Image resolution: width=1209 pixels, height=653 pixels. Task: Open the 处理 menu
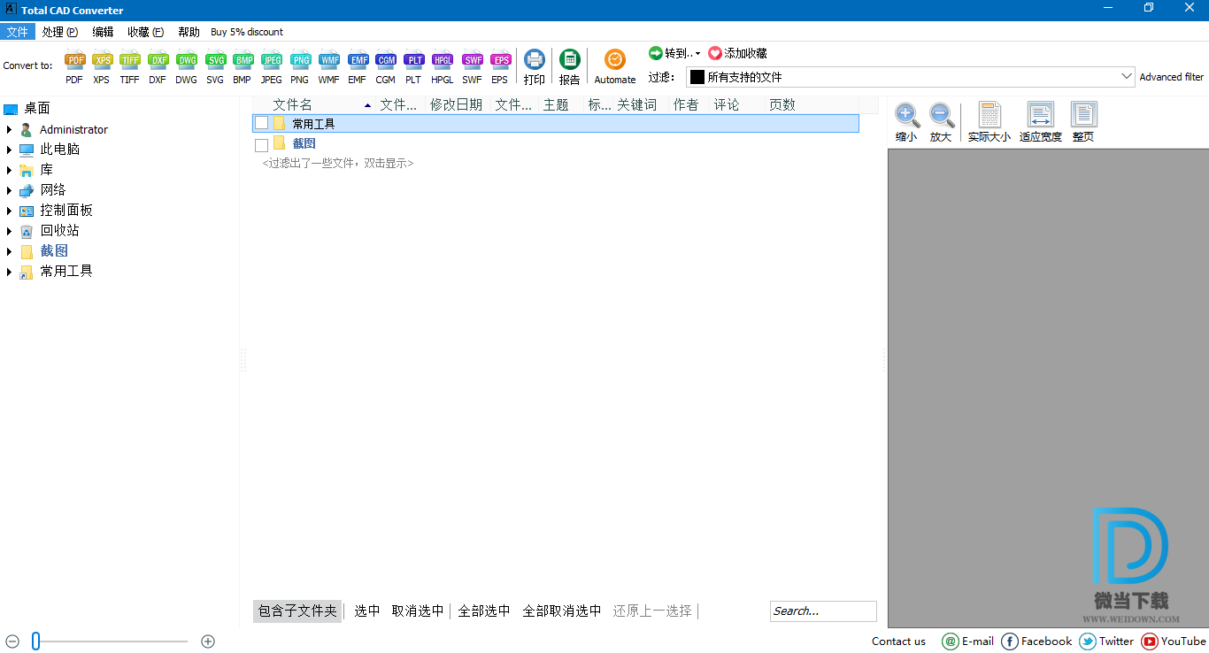click(60, 32)
